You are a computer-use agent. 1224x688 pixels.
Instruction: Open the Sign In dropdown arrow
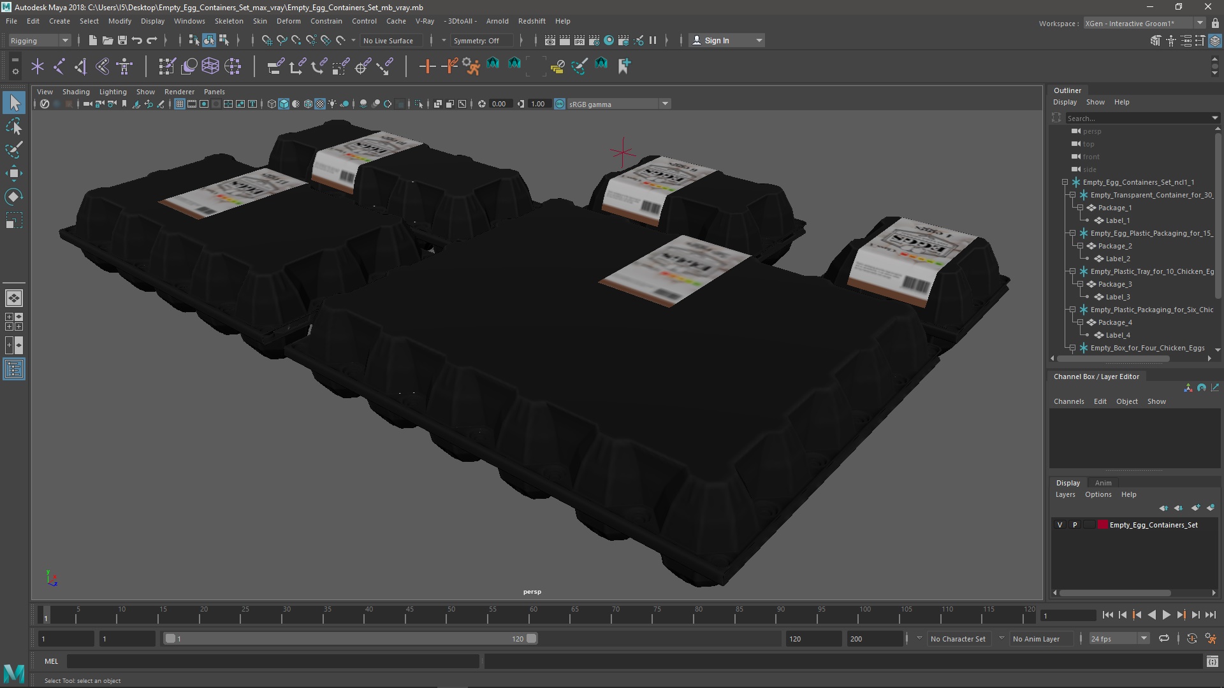tap(759, 40)
